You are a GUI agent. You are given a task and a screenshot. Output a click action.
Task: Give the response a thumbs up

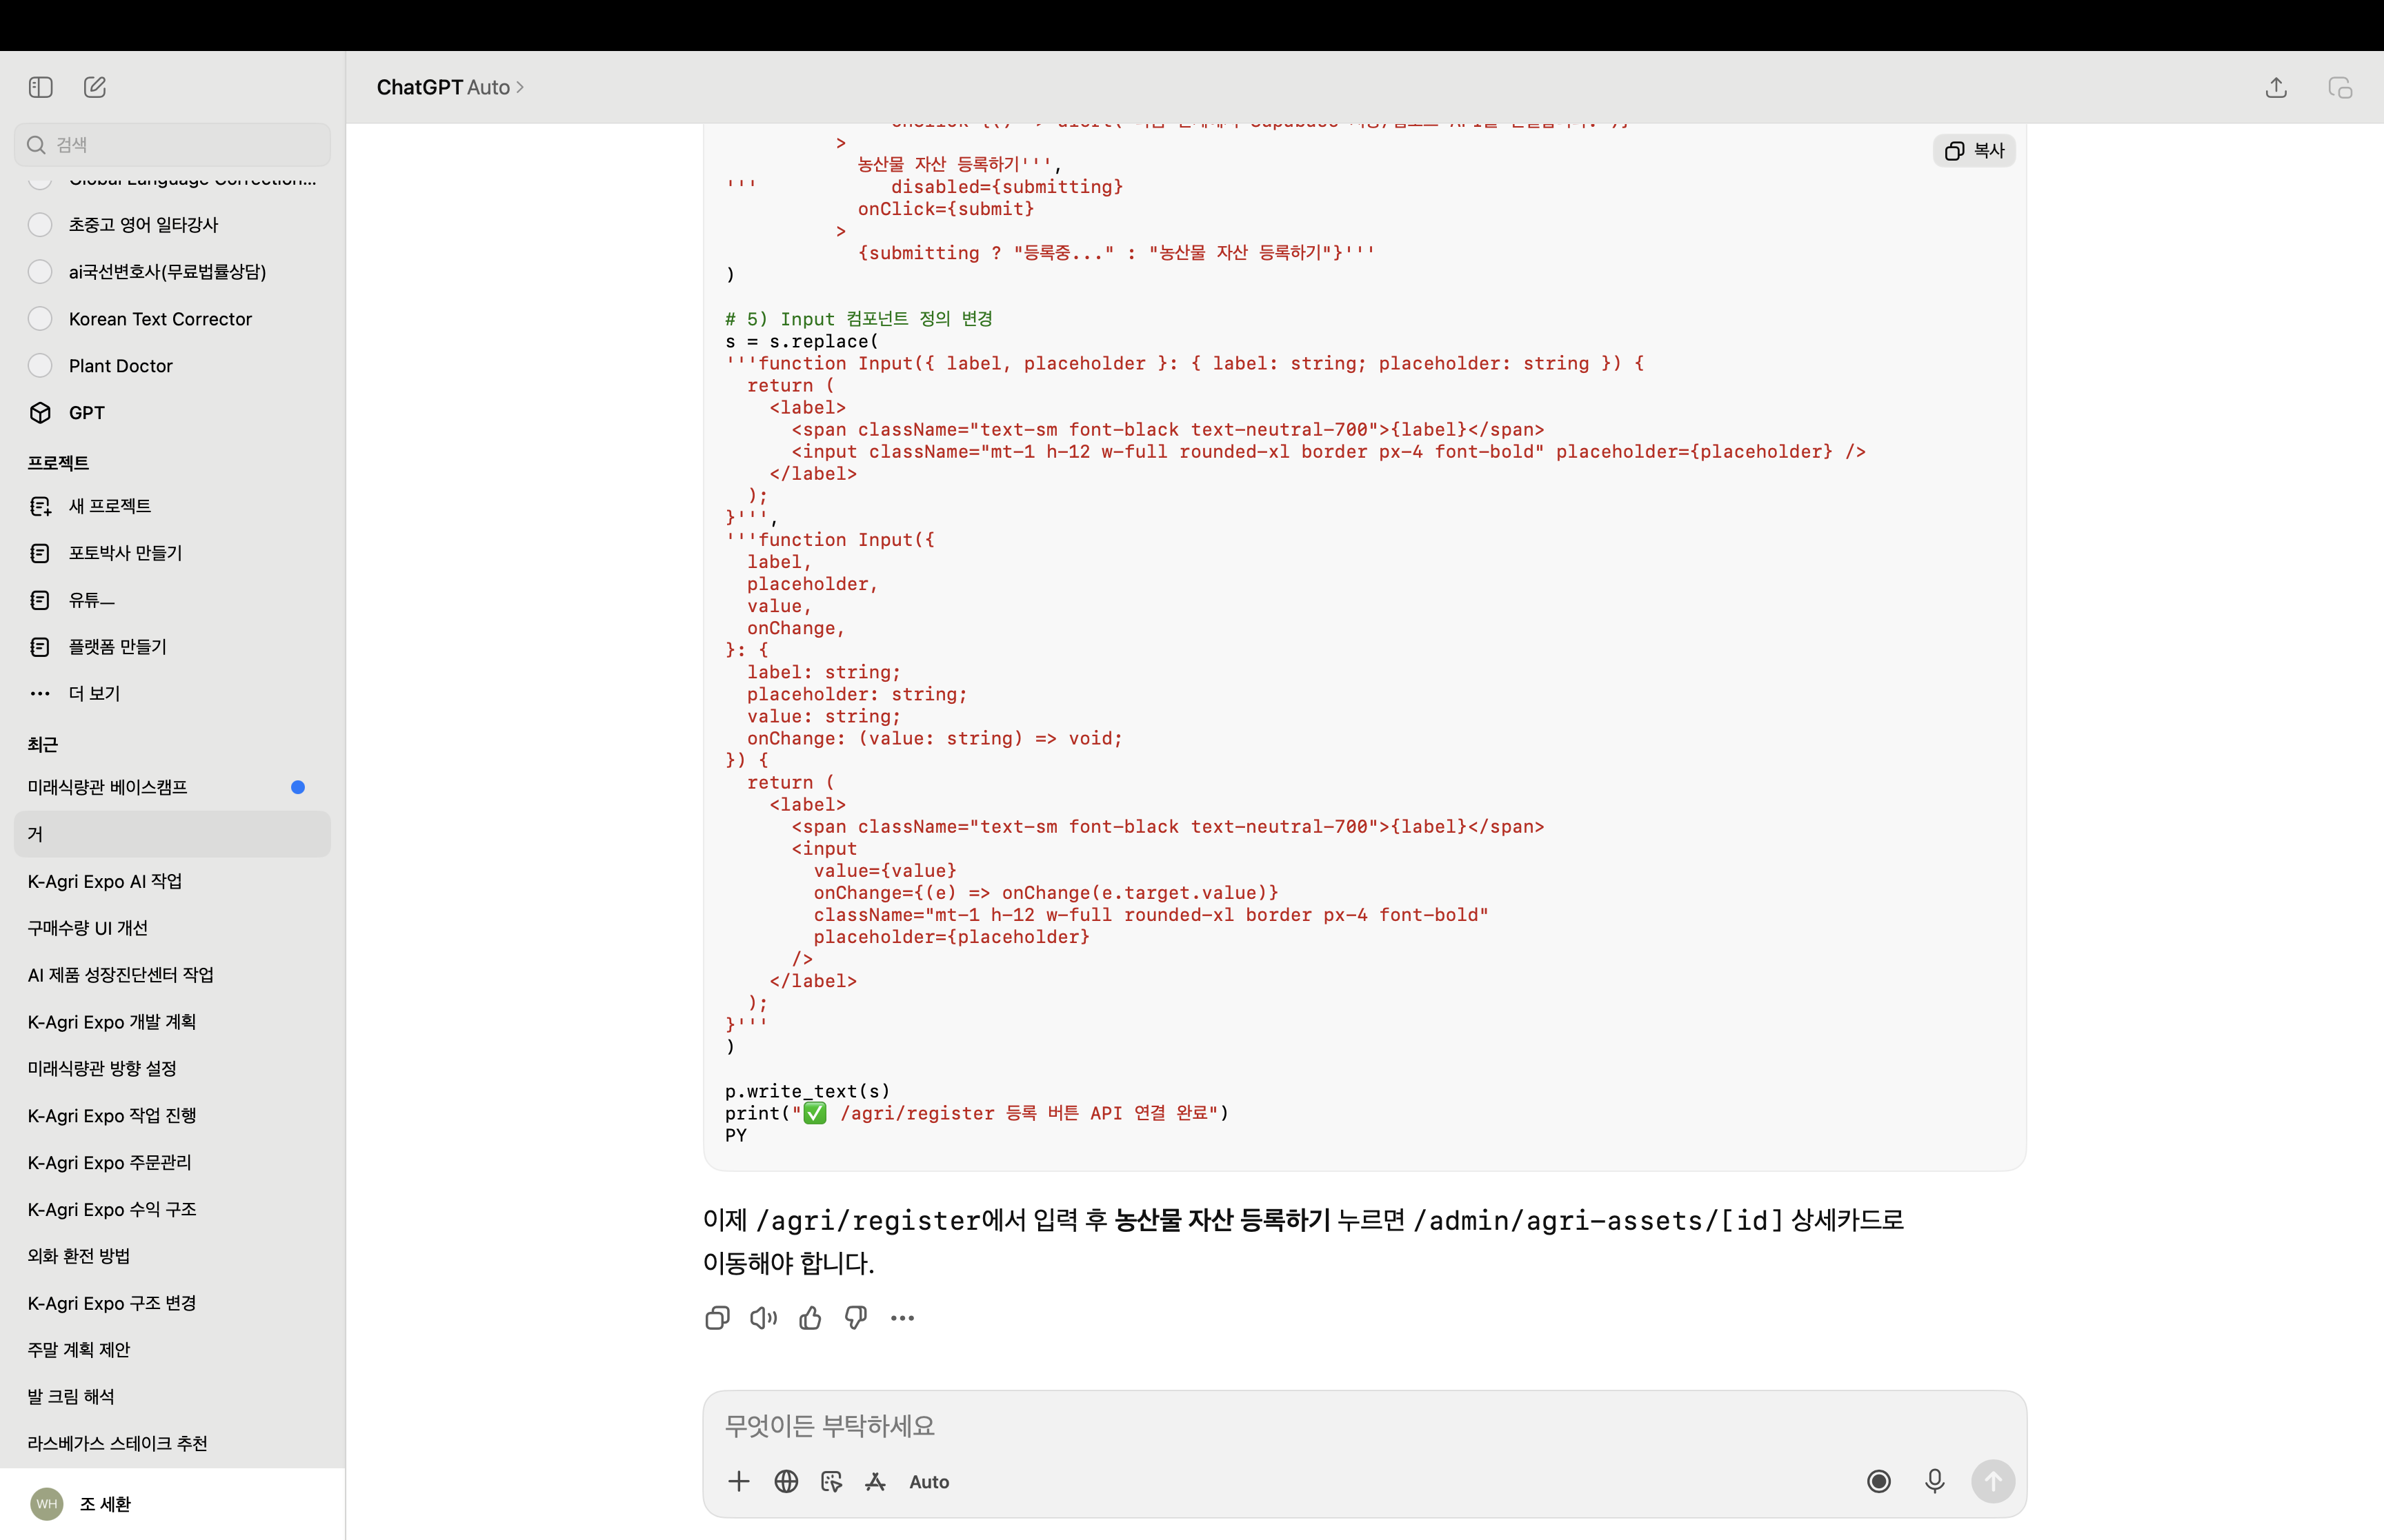811,1319
